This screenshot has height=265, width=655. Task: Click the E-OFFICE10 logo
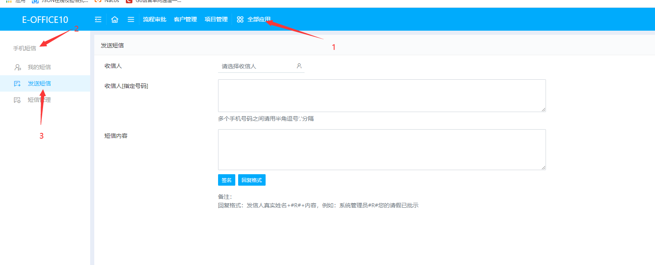tap(45, 20)
